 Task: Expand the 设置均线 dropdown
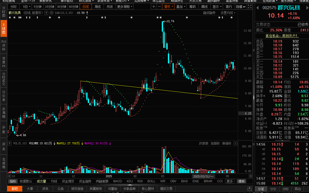point(228,13)
